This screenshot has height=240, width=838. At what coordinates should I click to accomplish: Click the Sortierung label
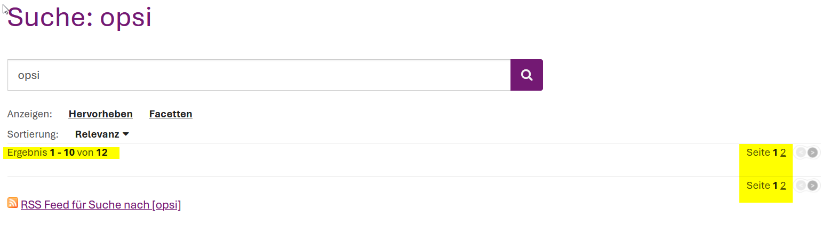33,134
